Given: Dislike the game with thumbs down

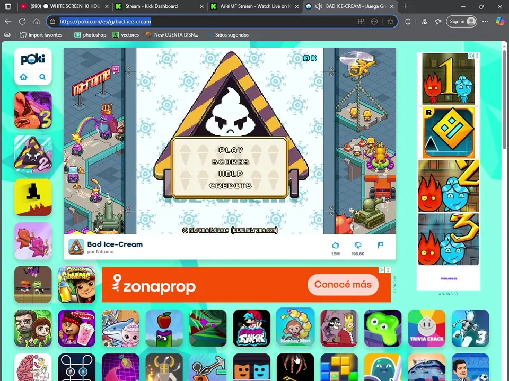Looking at the screenshot, I should tap(358, 245).
